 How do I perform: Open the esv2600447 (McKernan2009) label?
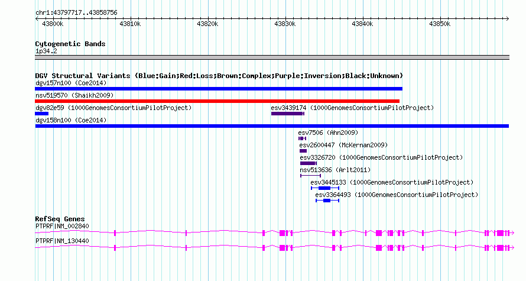pyautogui.click(x=343, y=145)
